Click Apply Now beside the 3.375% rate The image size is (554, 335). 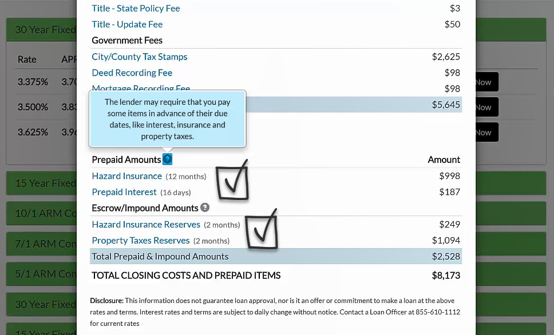pos(485,82)
